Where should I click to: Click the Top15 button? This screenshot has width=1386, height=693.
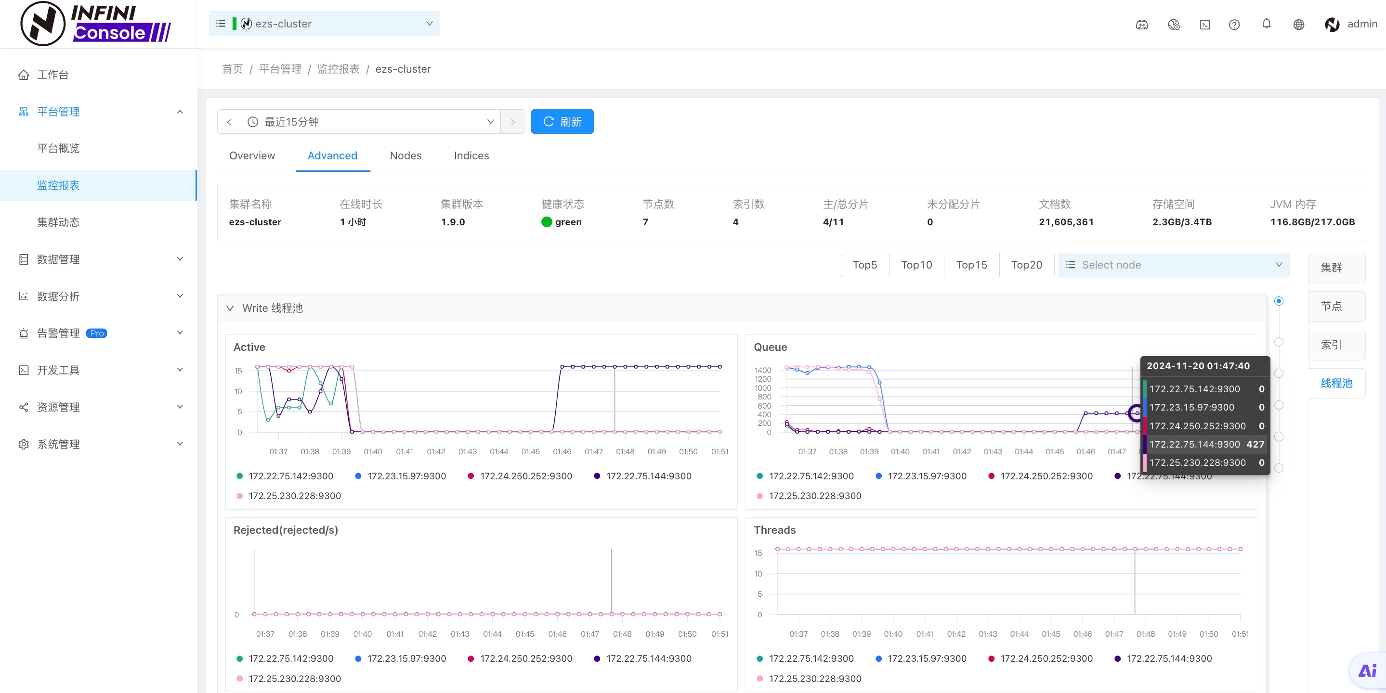971,265
